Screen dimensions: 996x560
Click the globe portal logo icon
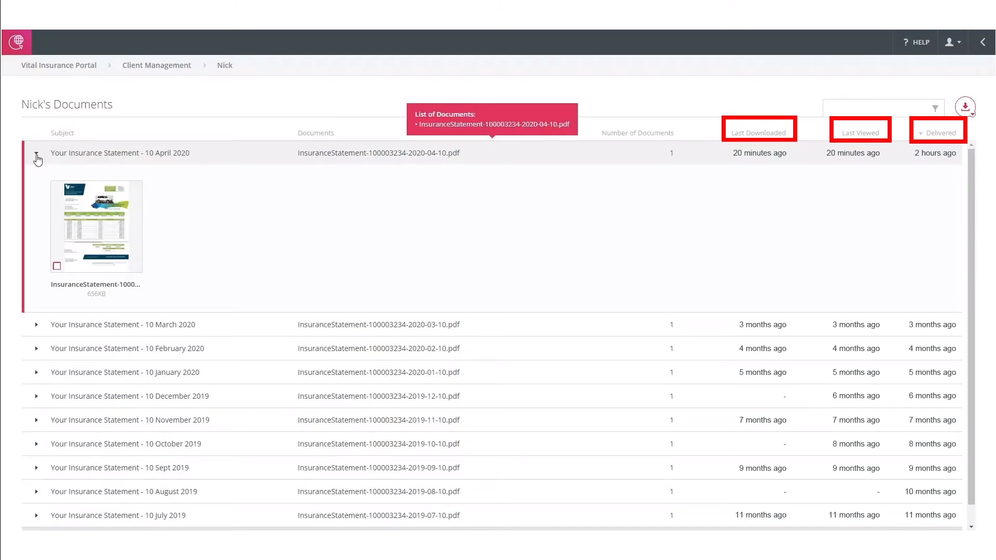(17, 42)
